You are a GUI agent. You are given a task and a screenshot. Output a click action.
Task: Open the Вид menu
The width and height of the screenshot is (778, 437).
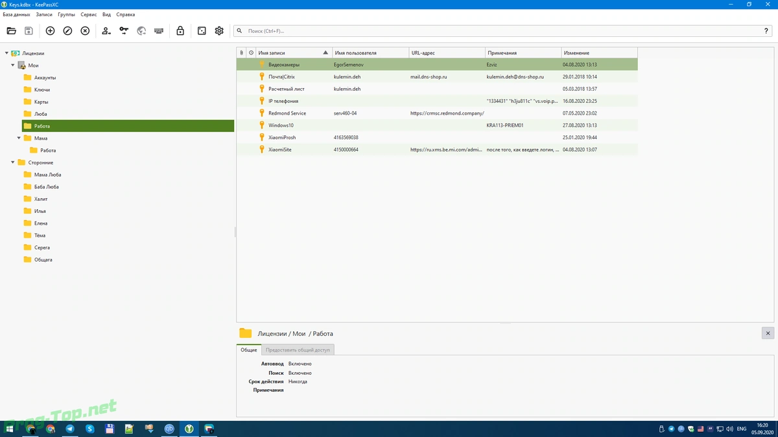click(106, 14)
